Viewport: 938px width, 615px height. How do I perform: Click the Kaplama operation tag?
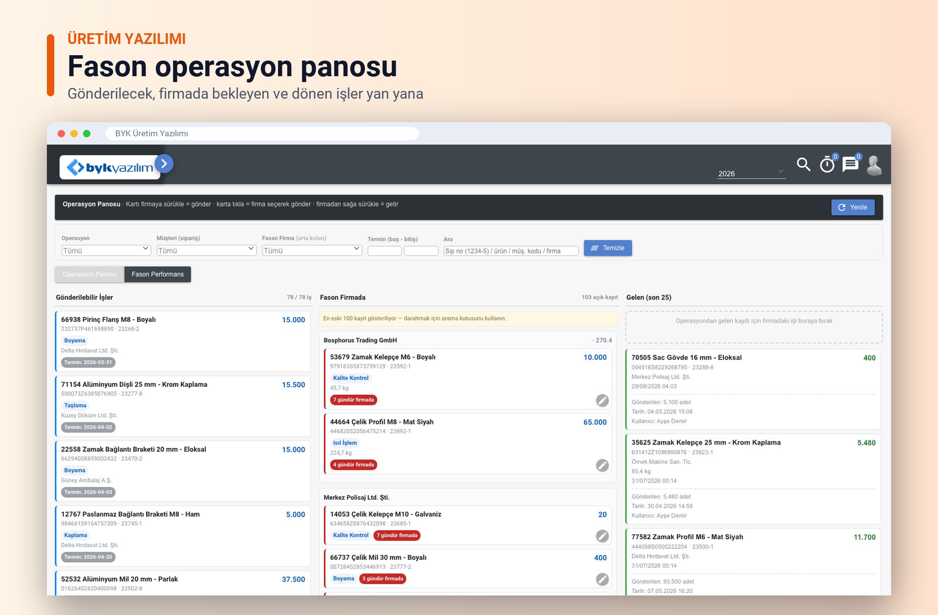coord(76,535)
